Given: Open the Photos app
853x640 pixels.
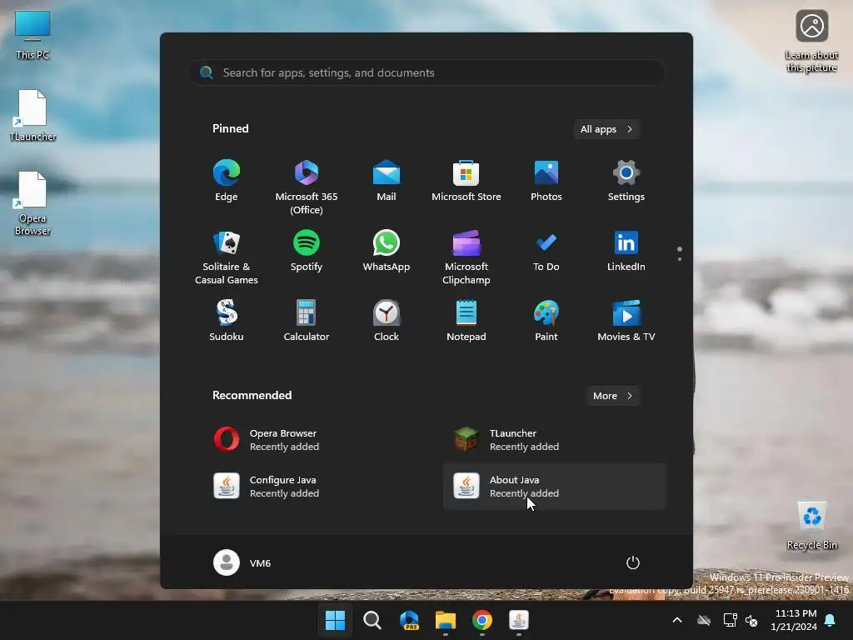Looking at the screenshot, I should [546, 181].
